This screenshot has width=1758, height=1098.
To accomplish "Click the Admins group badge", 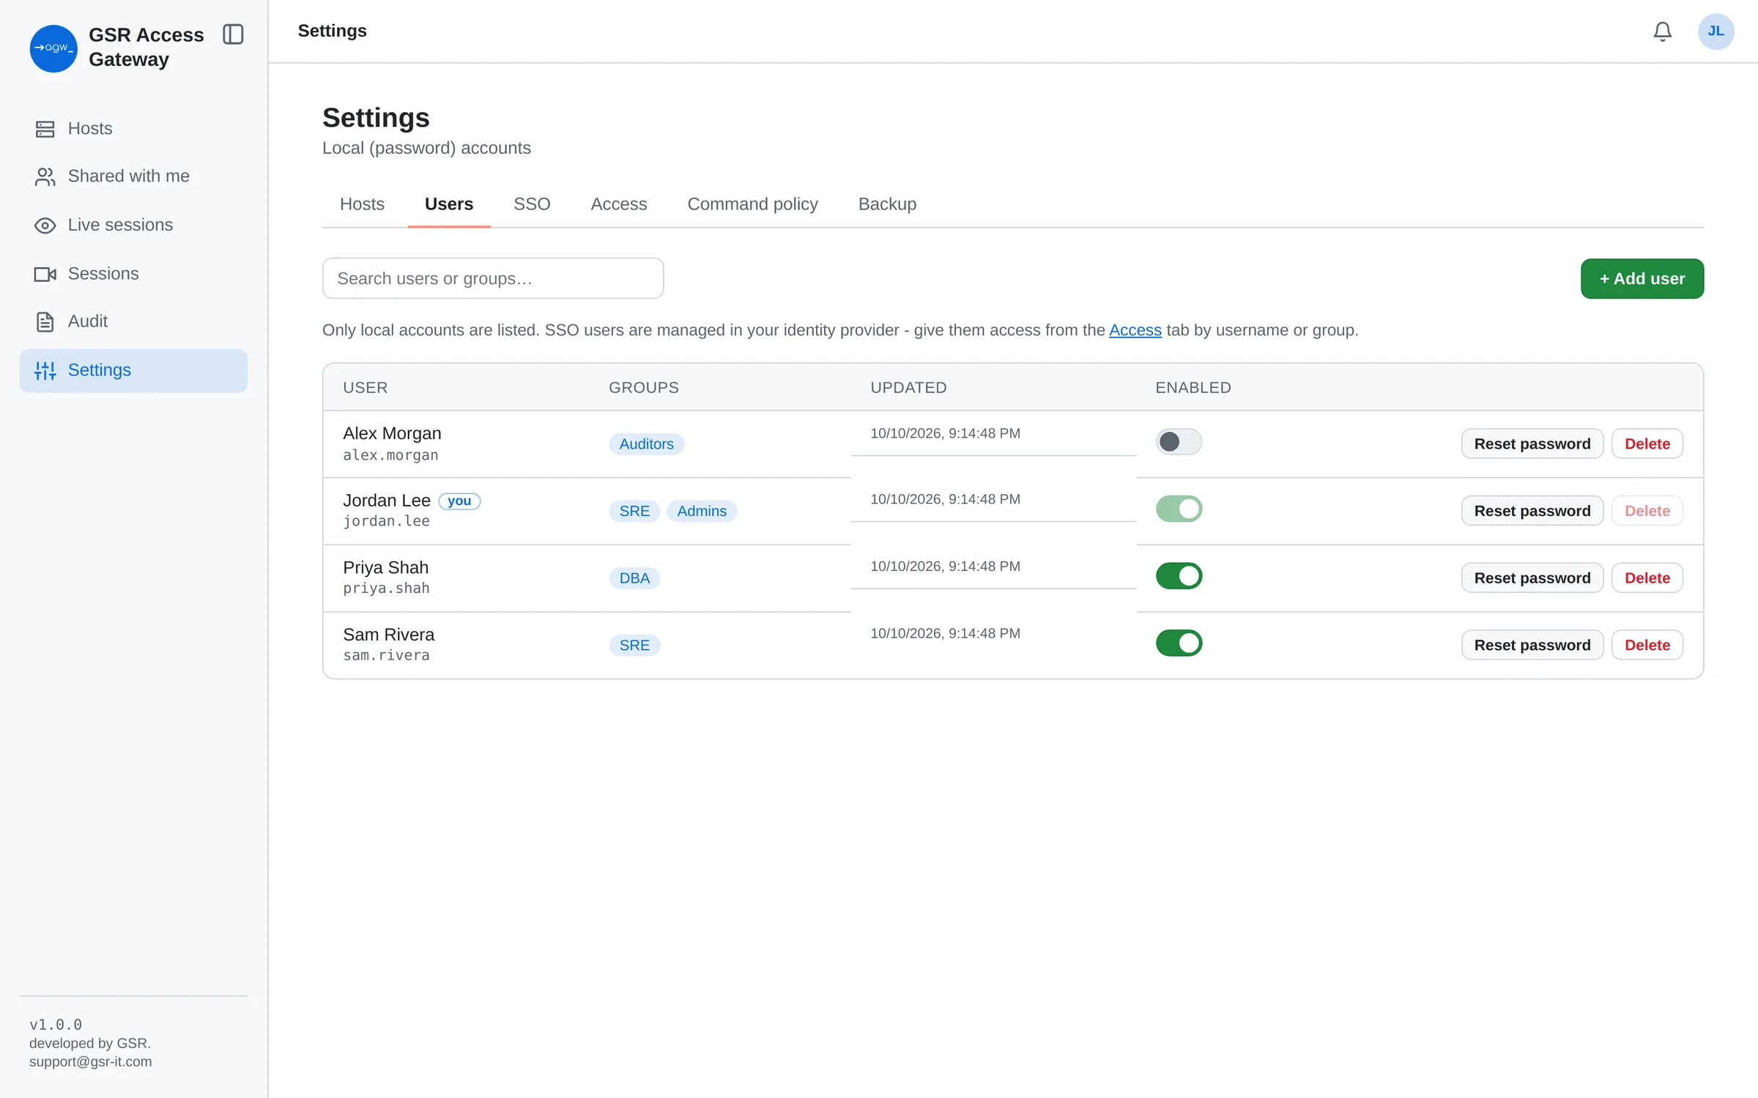I will [702, 511].
